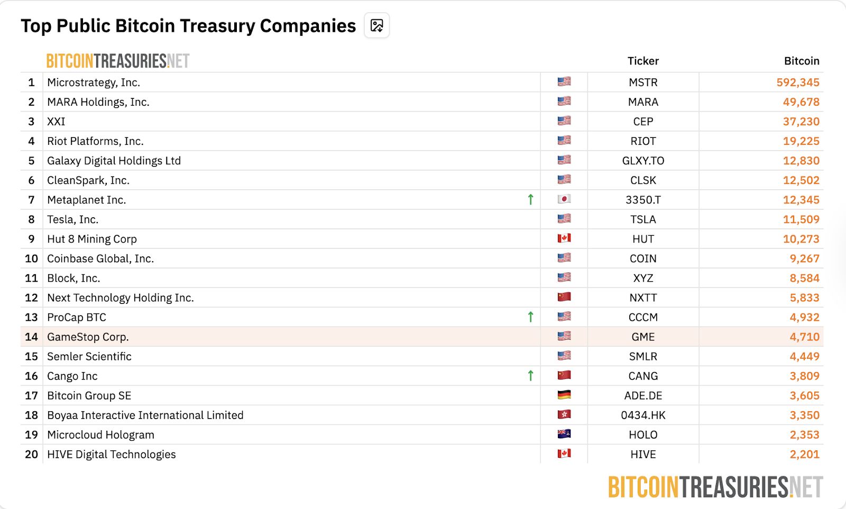The width and height of the screenshot is (846, 509).
Task: Click the BitcoinTreasuries.net logo above the table
Action: (x=118, y=61)
